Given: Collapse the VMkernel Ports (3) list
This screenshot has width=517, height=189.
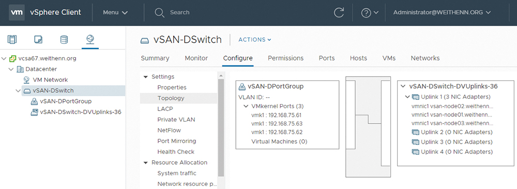Looking at the screenshot, I should pos(246,107).
